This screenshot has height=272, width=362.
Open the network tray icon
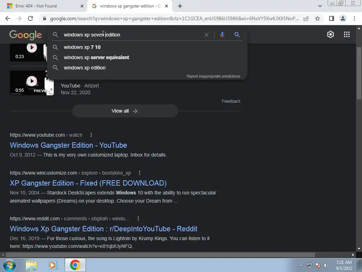[309, 265]
